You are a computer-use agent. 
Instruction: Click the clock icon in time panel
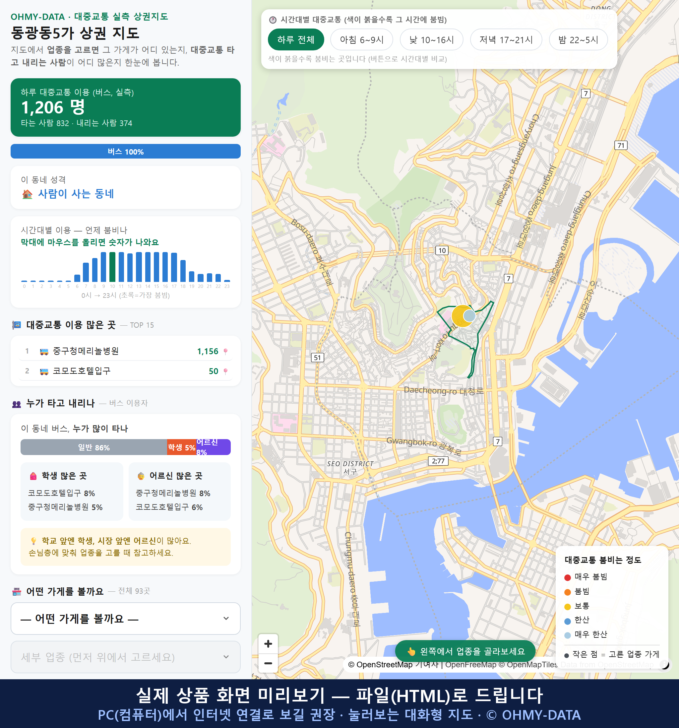click(273, 20)
